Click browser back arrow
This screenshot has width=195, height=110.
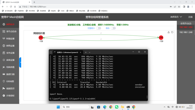(x=3, y=7)
